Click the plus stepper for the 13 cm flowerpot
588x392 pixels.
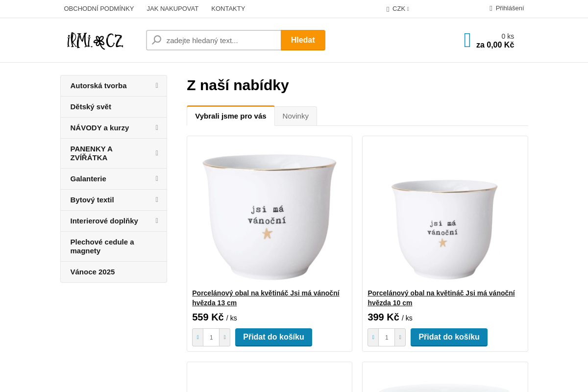tap(224, 337)
